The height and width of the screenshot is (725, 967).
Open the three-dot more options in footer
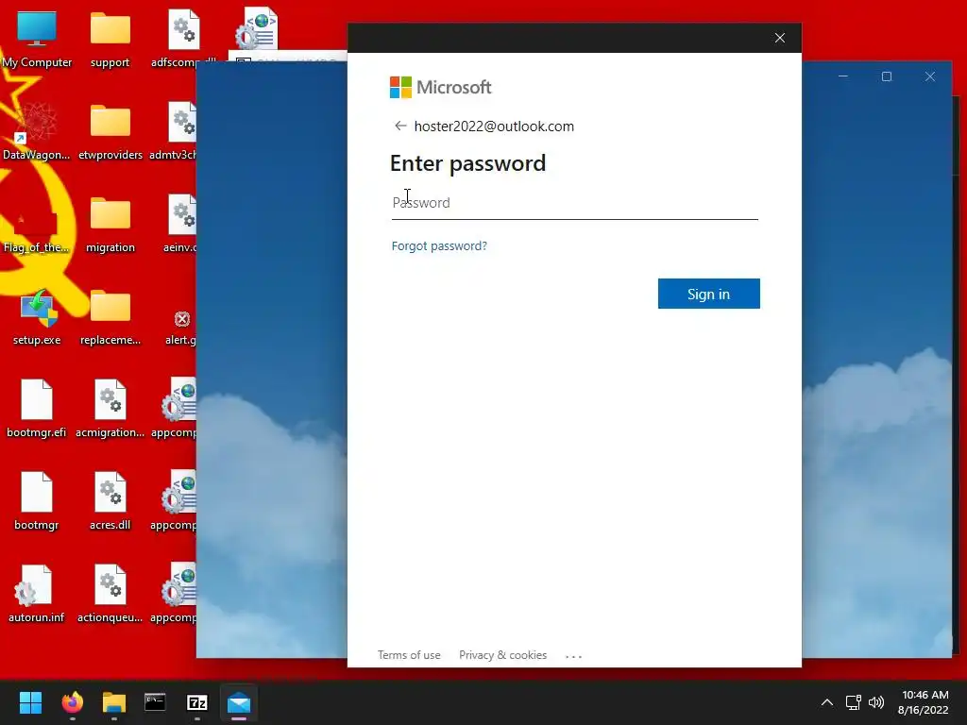point(573,657)
